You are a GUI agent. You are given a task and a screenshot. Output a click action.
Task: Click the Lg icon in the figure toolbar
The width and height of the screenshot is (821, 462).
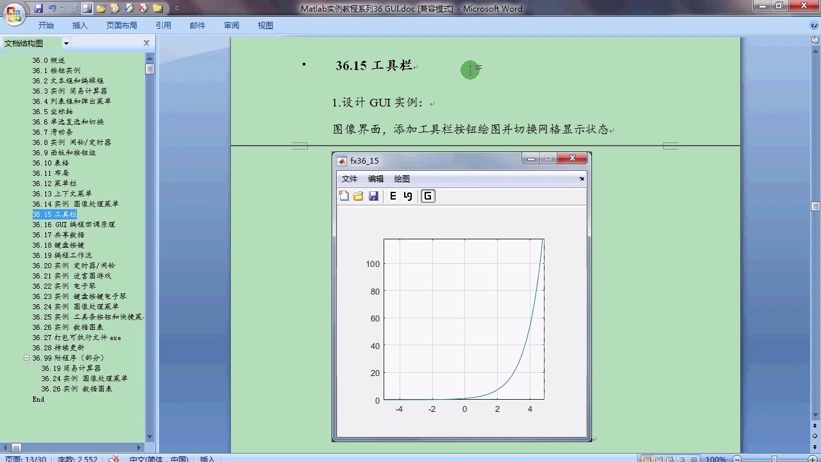click(x=409, y=196)
